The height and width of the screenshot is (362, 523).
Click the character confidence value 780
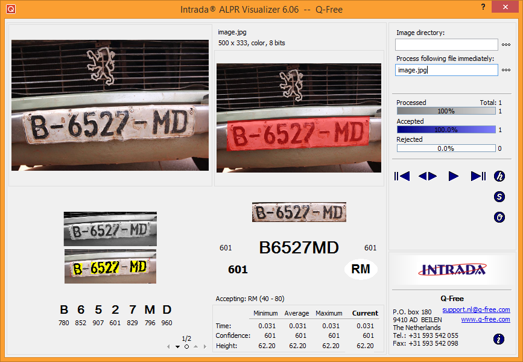pyautogui.click(x=64, y=323)
